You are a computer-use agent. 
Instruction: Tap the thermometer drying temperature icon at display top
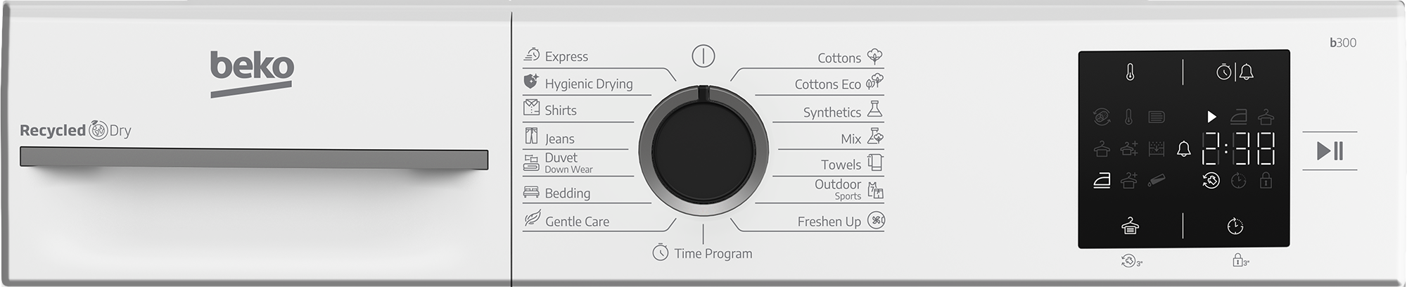1130,72
